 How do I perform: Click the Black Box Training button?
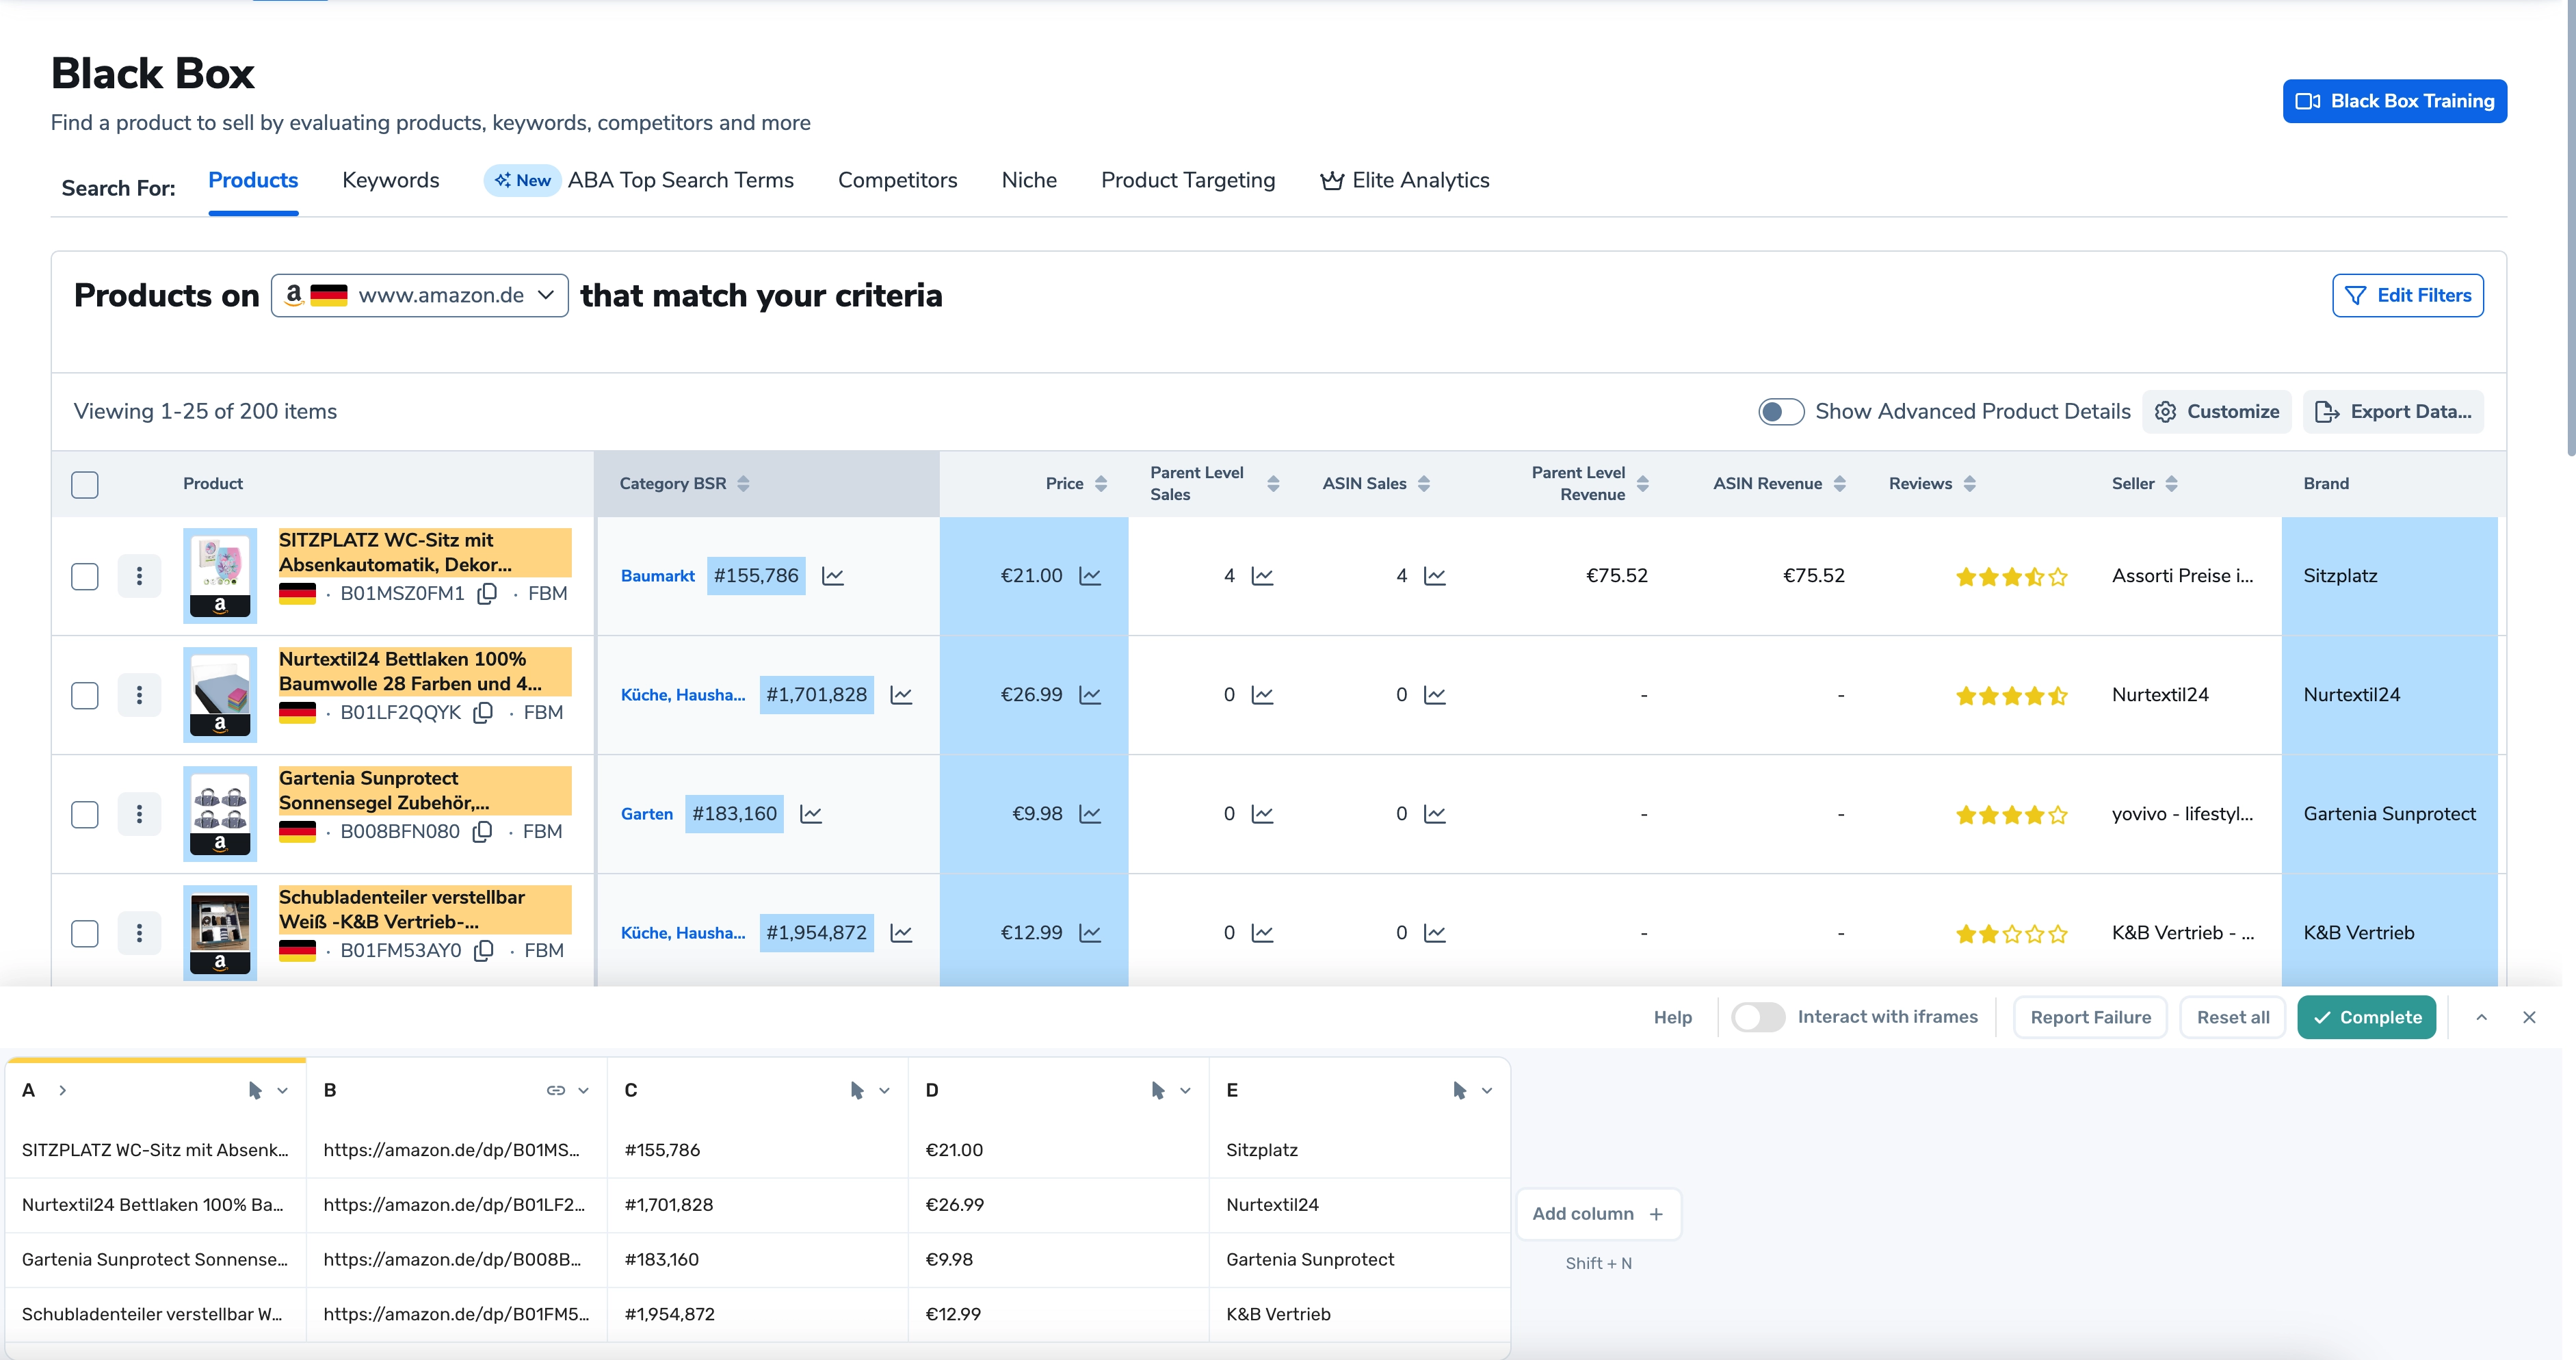pyautogui.click(x=2395, y=101)
